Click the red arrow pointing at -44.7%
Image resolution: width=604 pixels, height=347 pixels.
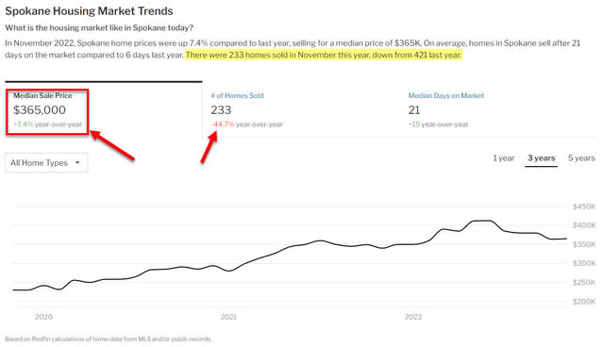[210, 146]
